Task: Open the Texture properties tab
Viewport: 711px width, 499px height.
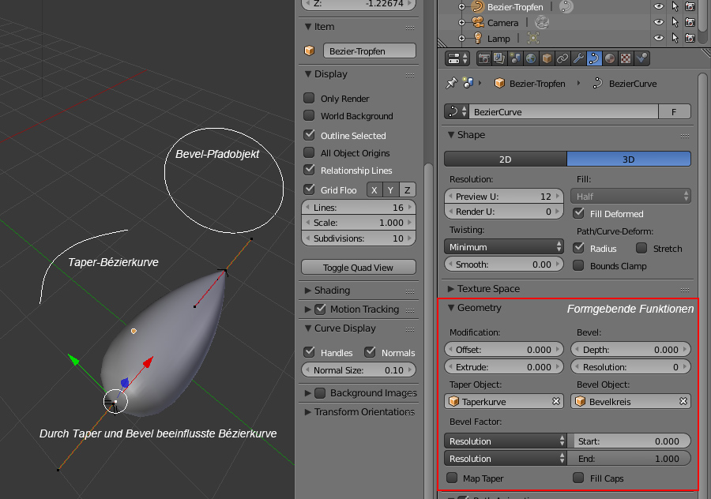Action: tap(626, 58)
